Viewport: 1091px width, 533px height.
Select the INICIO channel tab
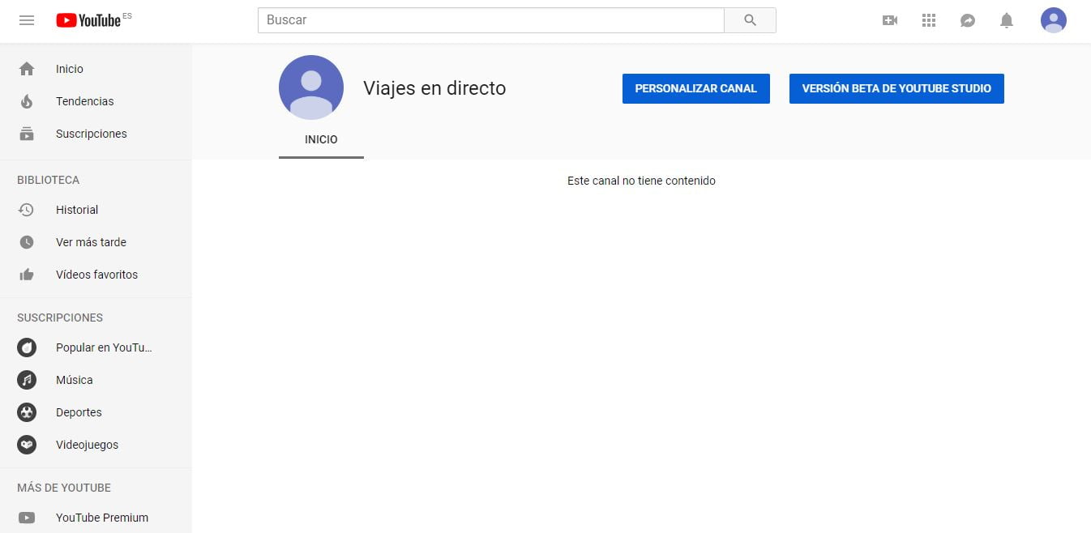coord(321,139)
